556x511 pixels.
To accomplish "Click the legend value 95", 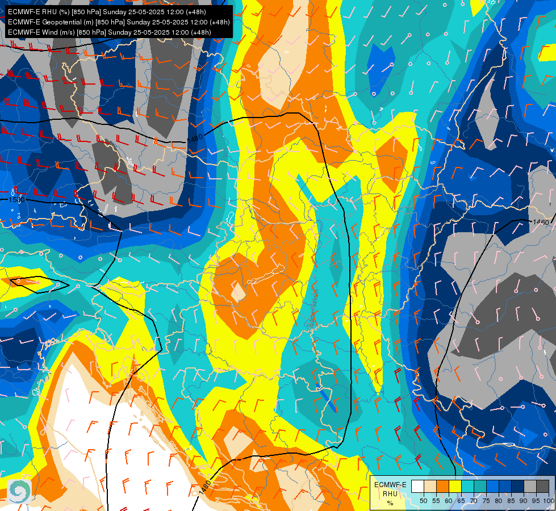I will pyautogui.click(x=536, y=501).
